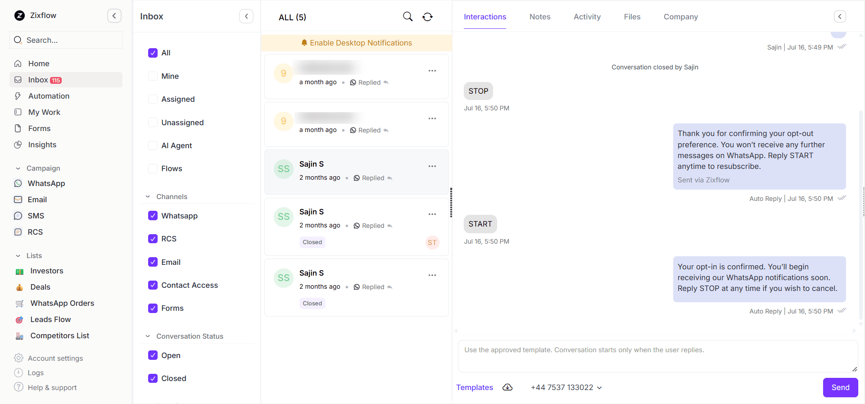865x404 pixels.
Task: Uncheck the All filter checkbox
Action: pos(153,53)
